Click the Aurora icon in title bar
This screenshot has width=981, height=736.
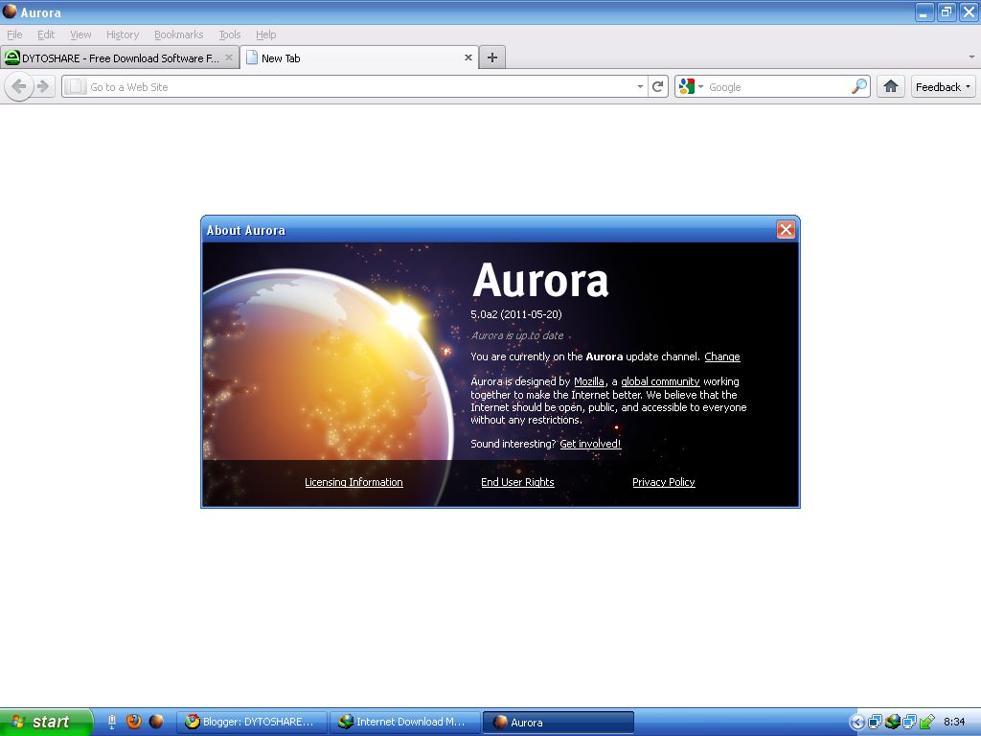(x=10, y=11)
